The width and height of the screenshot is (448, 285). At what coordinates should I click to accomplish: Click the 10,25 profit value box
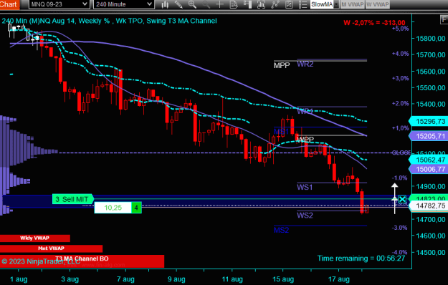click(x=113, y=208)
